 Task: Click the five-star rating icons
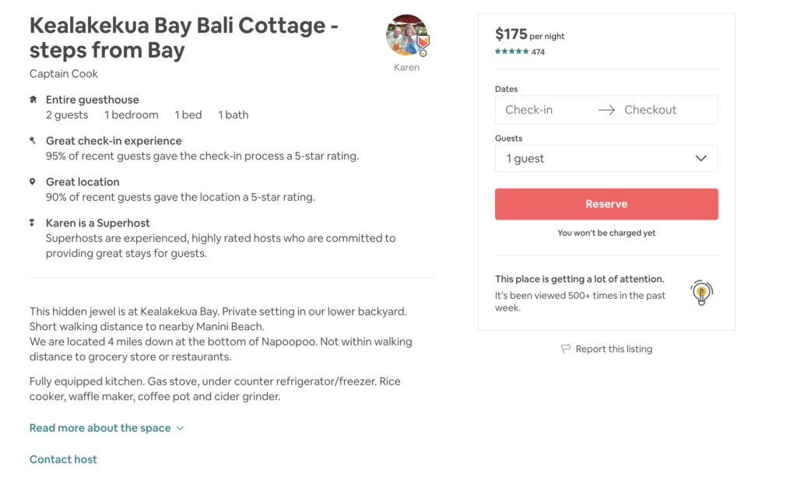pos(511,52)
